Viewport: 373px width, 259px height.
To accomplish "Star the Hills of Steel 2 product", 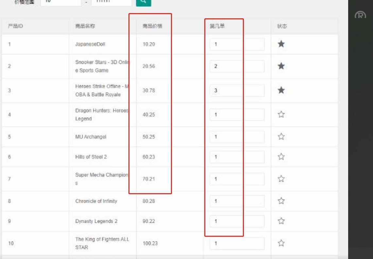I will (x=281, y=157).
